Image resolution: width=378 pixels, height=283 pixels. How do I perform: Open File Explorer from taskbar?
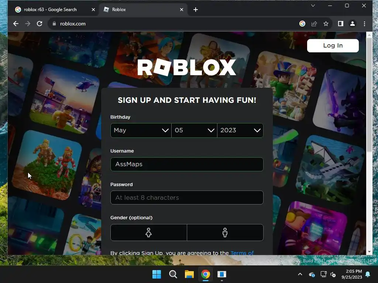click(x=189, y=274)
